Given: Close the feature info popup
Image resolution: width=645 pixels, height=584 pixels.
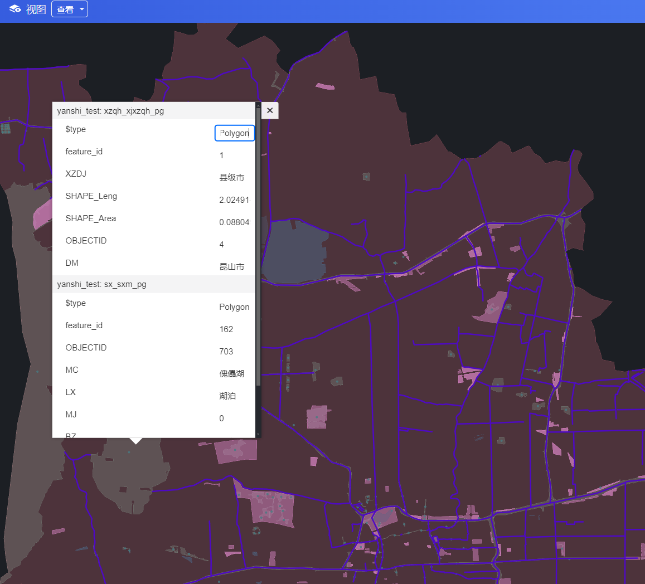Looking at the screenshot, I should (270, 110).
